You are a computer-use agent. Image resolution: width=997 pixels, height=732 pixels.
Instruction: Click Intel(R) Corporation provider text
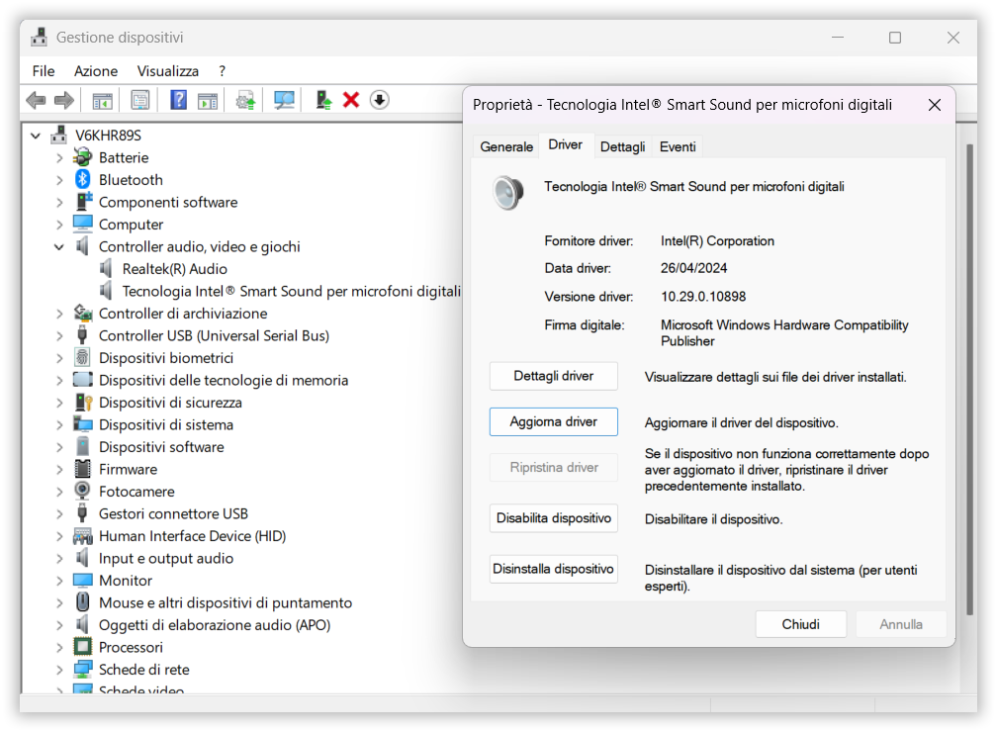(x=717, y=241)
